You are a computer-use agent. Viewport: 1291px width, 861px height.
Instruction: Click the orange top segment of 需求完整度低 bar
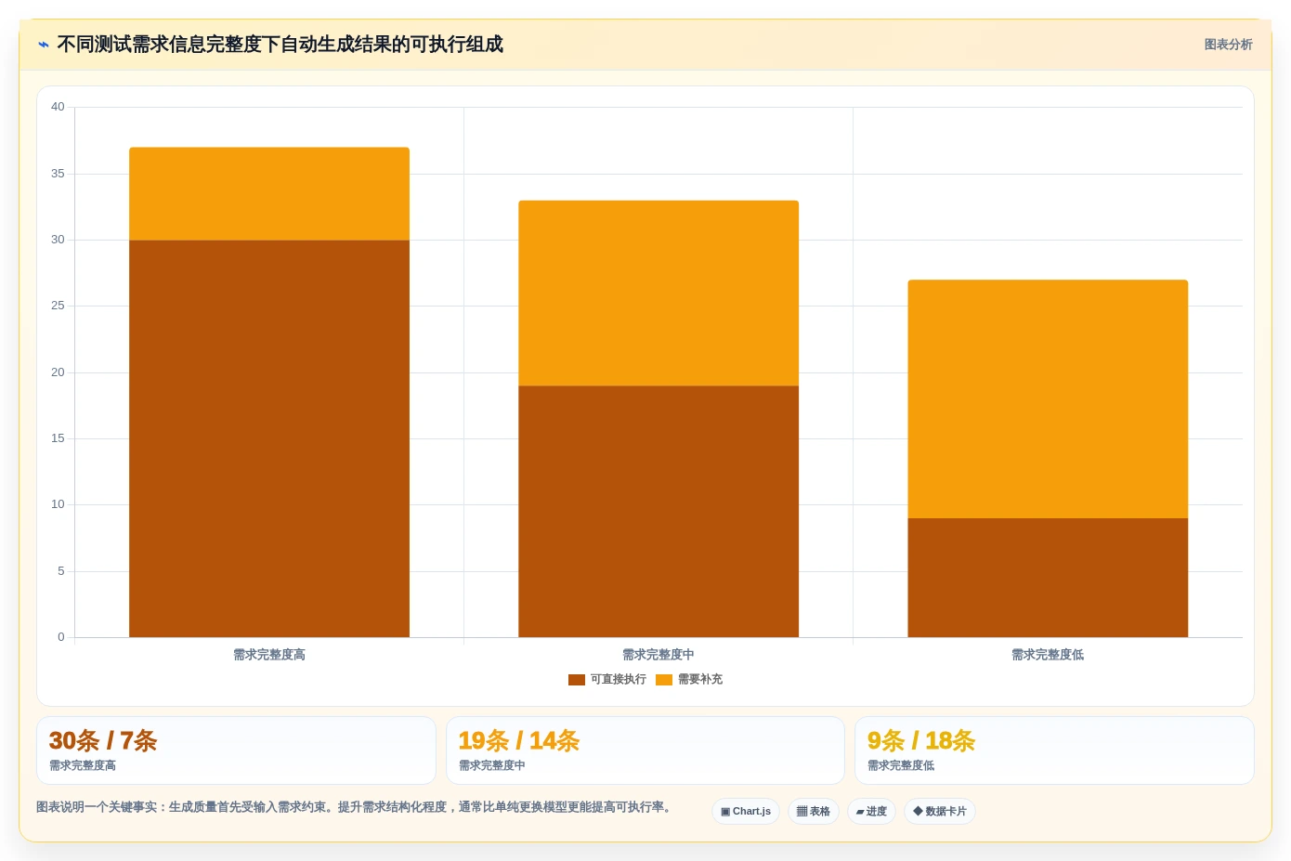pyautogui.click(x=1048, y=399)
